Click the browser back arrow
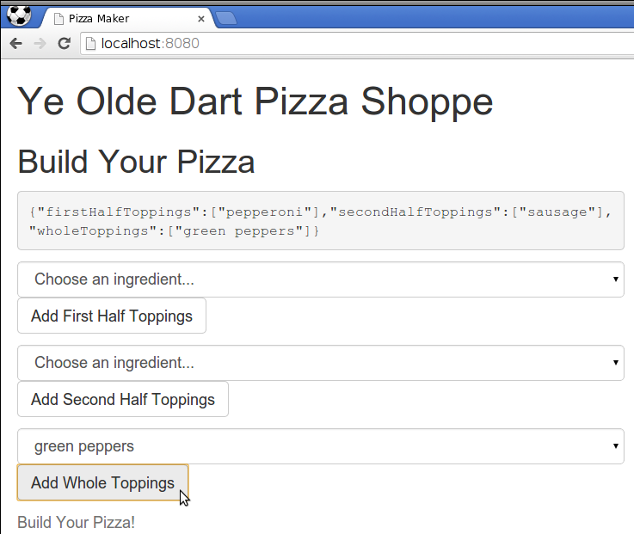Image resolution: width=634 pixels, height=534 pixels. click(15, 43)
